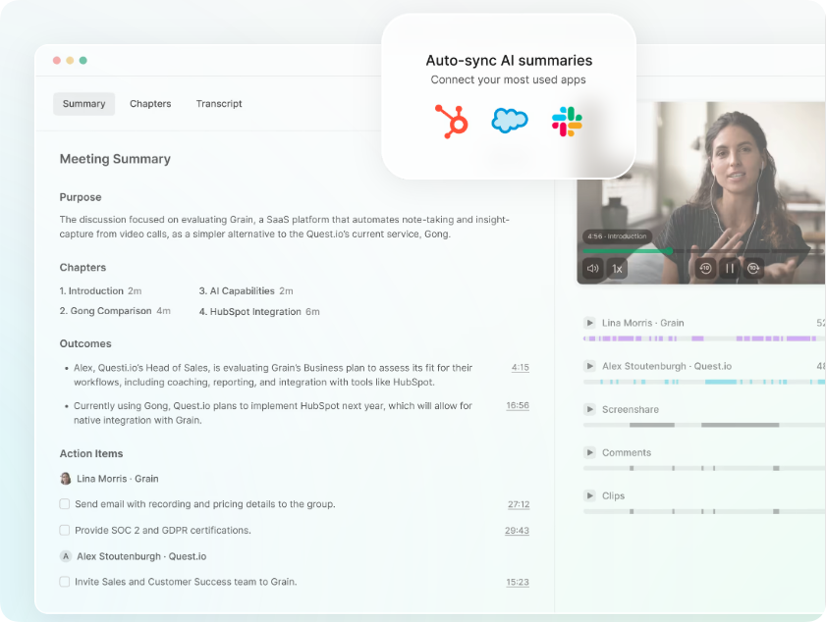Viewport: 826px width, 622px height.
Task: Click the Comments timeline markers bar
Action: pos(704,468)
